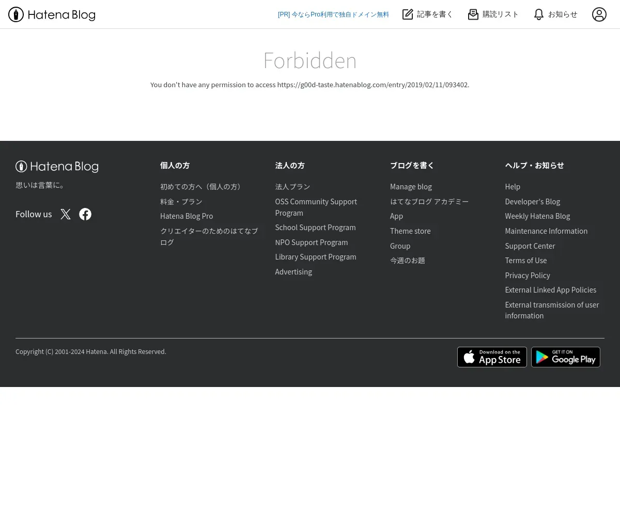Click the 思いは言葉に。 tagline

41,185
